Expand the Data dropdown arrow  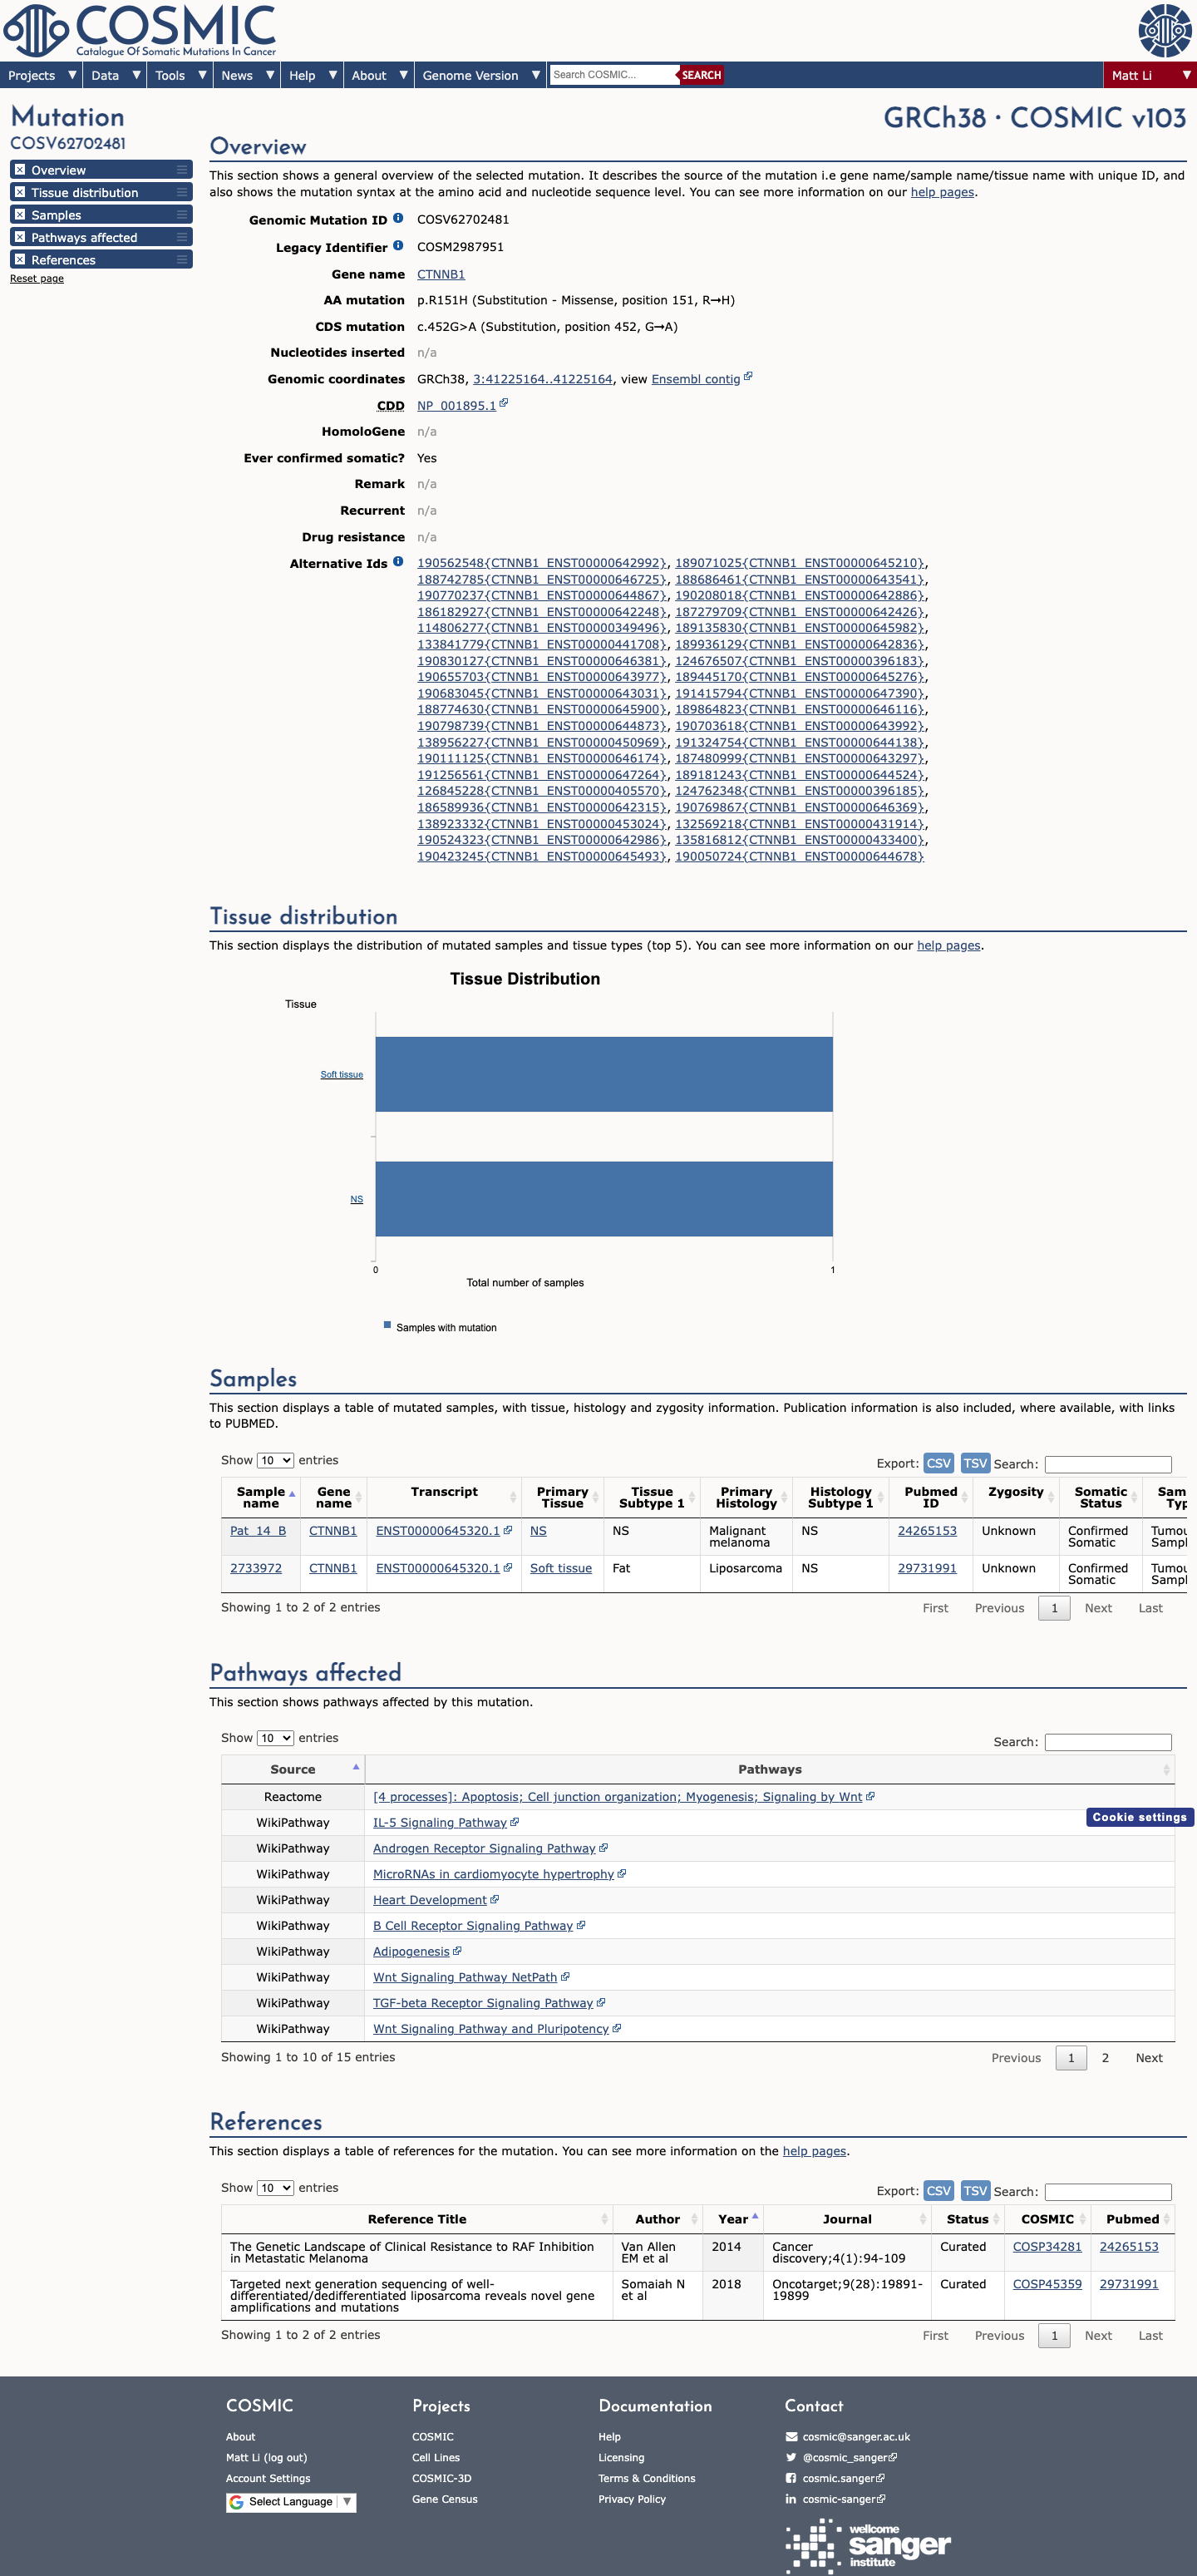(136, 75)
